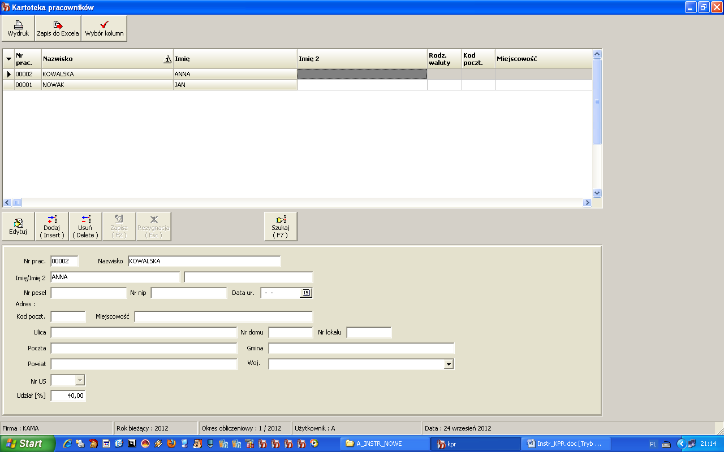Screen dimensions: 724x452
Task: Click Usuń (Delete) button
Action: coord(85,227)
